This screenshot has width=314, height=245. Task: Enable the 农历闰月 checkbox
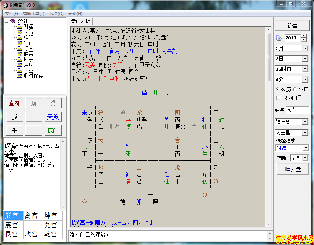tap(278, 98)
